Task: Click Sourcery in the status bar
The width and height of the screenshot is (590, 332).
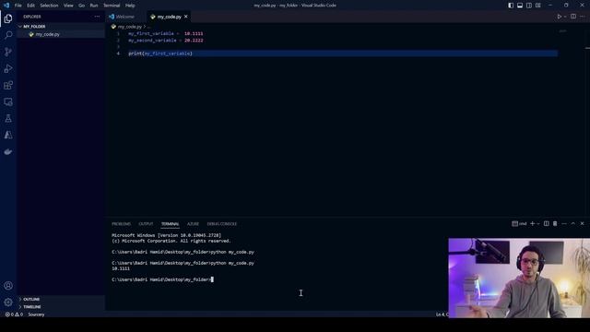Action: [36, 314]
